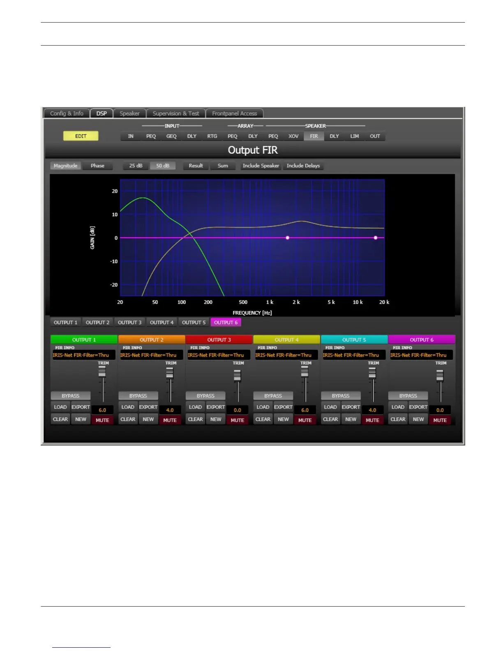Click the green OUTPUT 1 channel header

tap(84, 340)
